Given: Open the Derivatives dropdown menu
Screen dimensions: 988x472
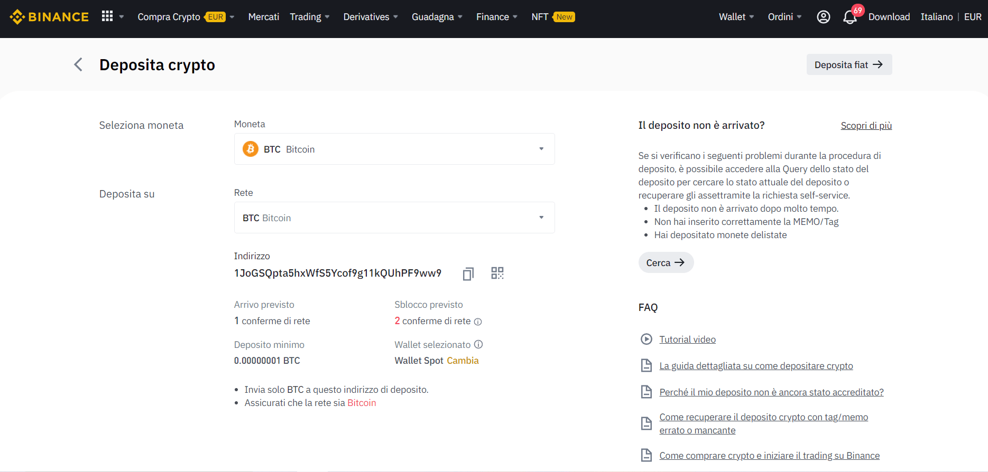Looking at the screenshot, I should (x=371, y=17).
